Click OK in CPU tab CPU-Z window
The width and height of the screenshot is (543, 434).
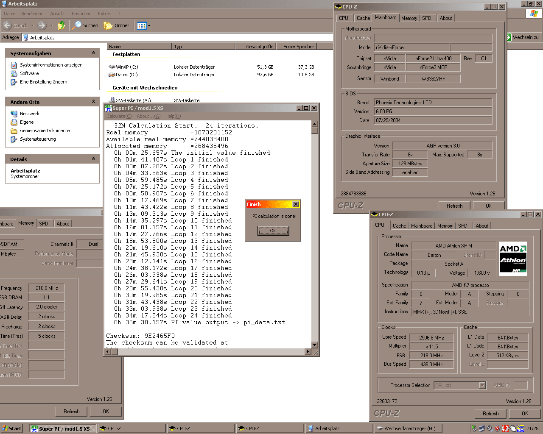525,413
